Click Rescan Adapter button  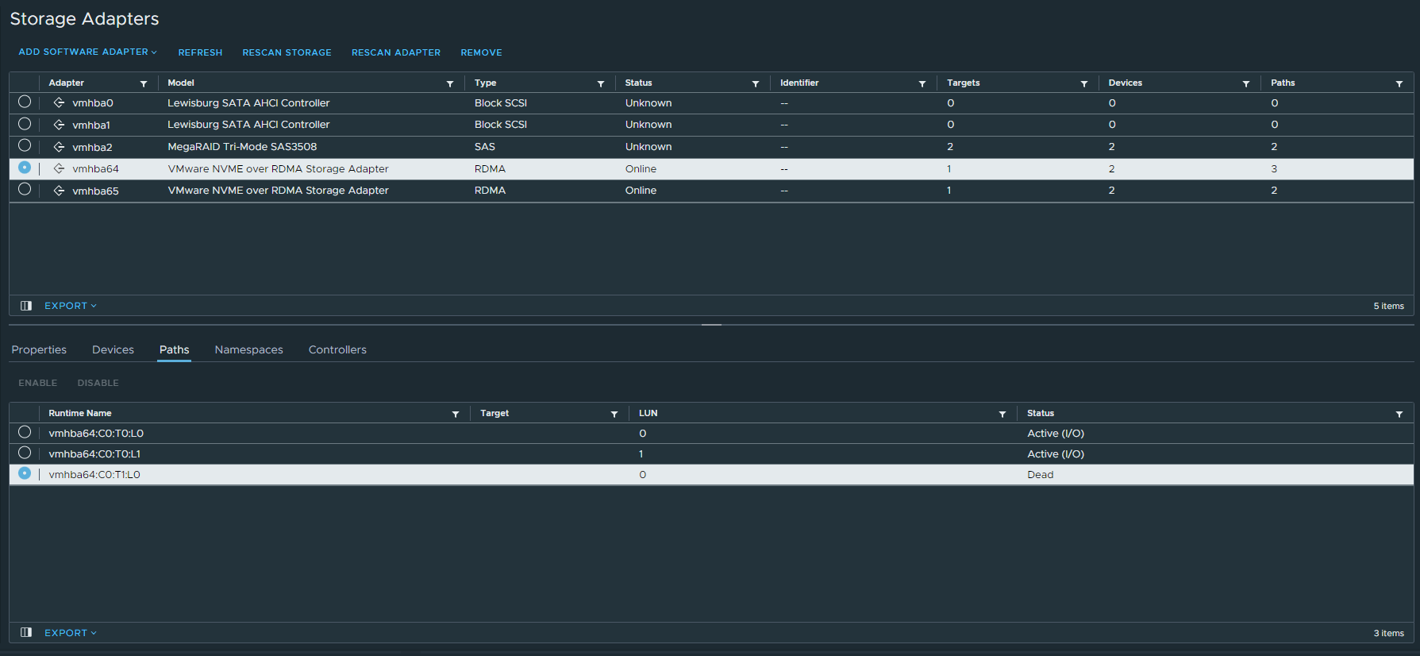tap(396, 52)
